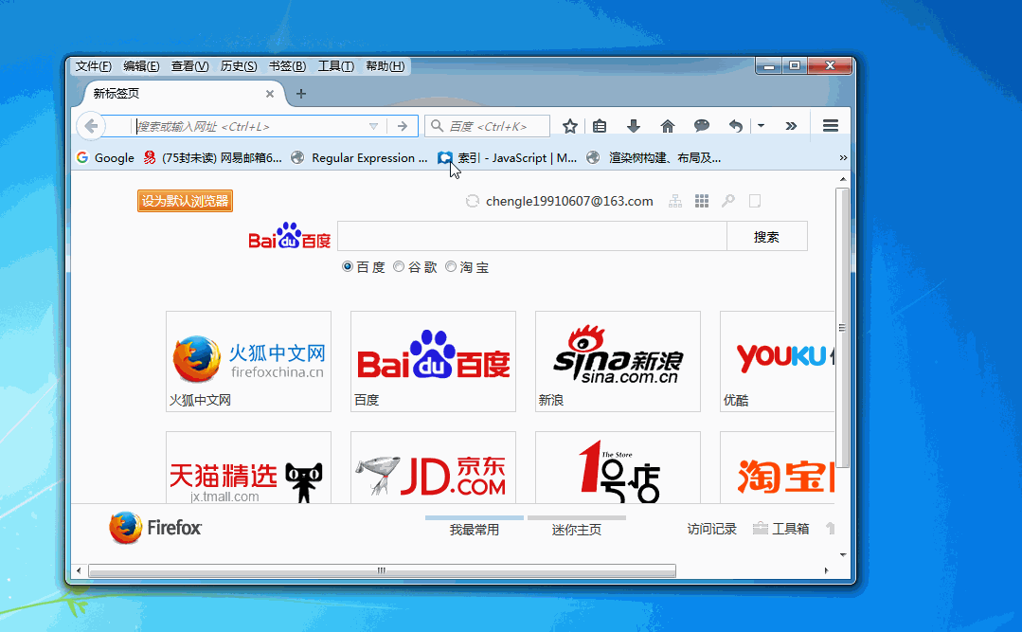The width and height of the screenshot is (1022, 632).
Task: Select the 淘宝 radio button
Action: pyautogui.click(x=451, y=267)
